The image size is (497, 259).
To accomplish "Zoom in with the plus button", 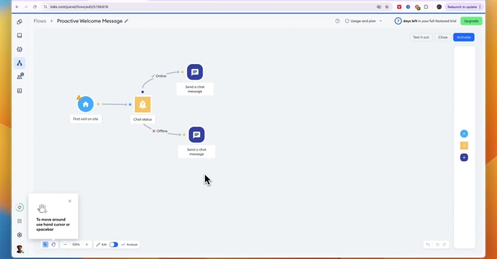I will (x=87, y=245).
